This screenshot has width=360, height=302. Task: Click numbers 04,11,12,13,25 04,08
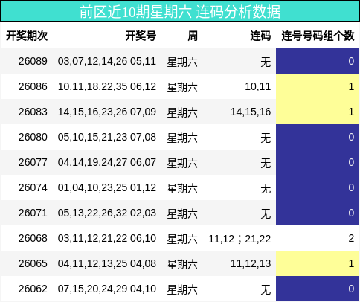107,263
